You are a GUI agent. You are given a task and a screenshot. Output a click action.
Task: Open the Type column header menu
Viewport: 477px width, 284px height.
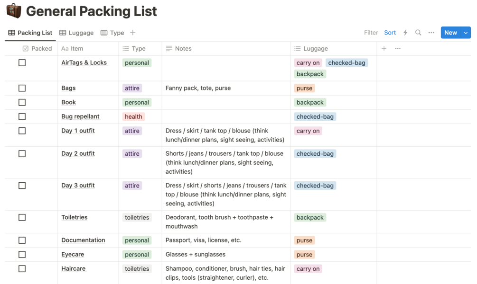tap(138, 48)
